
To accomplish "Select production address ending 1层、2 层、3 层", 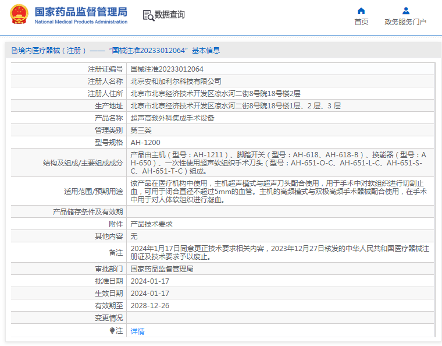I will (236, 106).
